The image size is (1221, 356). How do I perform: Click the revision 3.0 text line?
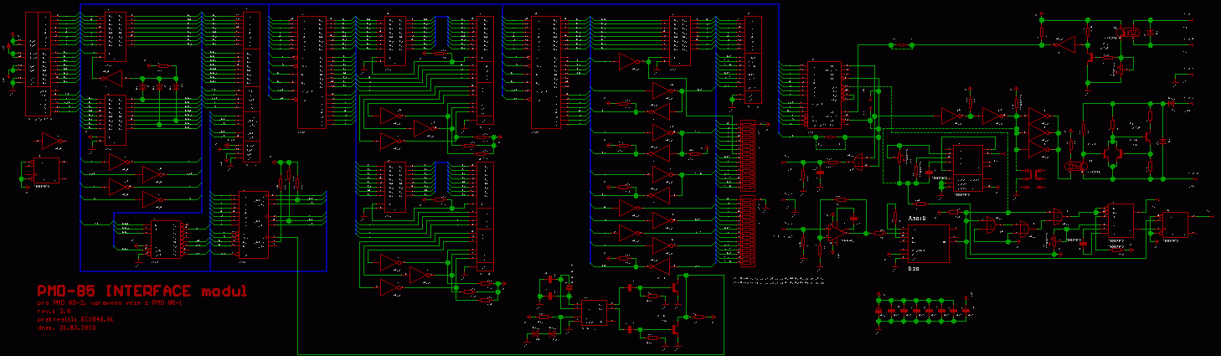point(55,311)
